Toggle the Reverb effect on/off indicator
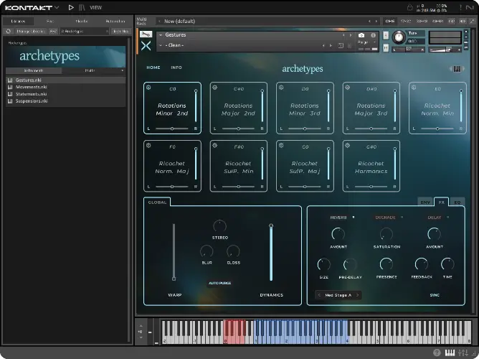The width and height of the screenshot is (479, 359). click(x=354, y=216)
